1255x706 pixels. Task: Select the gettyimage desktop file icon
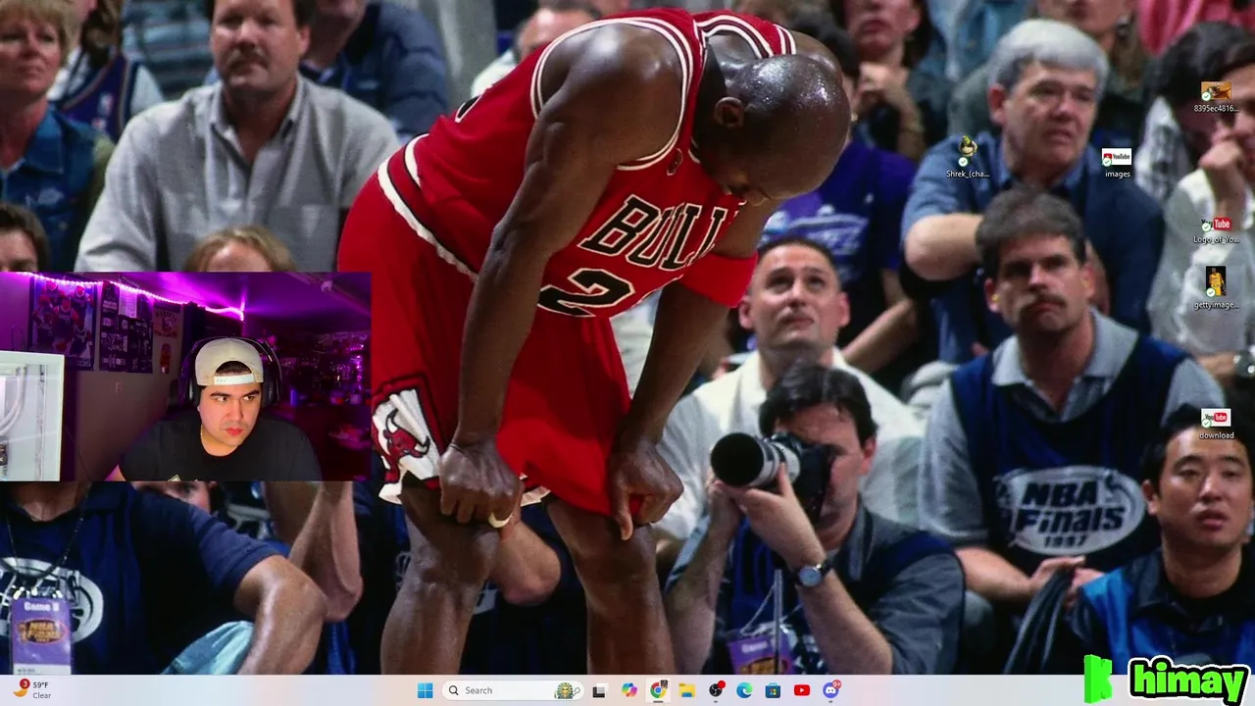(1216, 288)
